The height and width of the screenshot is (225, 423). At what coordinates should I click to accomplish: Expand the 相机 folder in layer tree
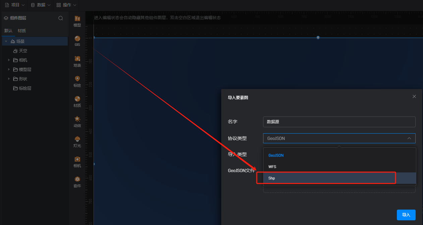click(x=9, y=60)
